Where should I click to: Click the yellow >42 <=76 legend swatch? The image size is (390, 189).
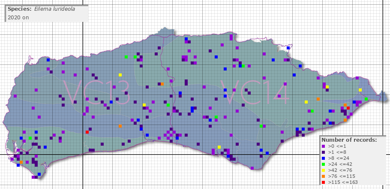[323, 170]
